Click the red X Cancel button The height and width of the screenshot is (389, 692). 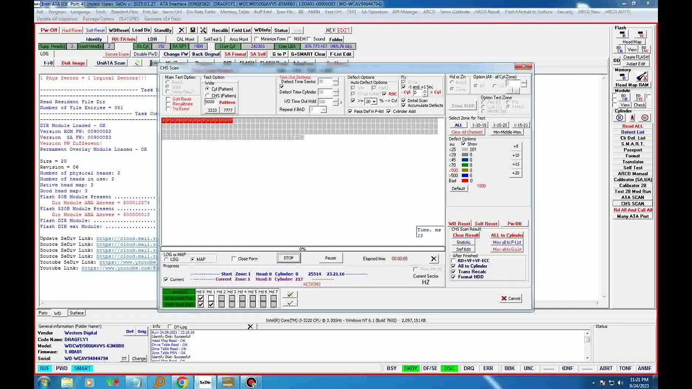(510, 298)
